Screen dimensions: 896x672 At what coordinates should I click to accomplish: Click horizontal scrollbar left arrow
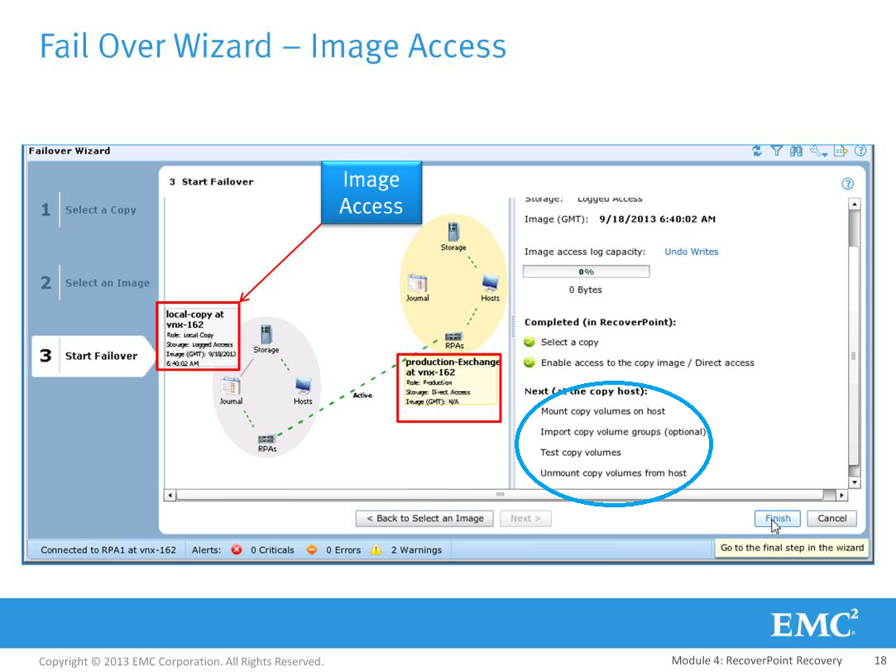click(170, 495)
